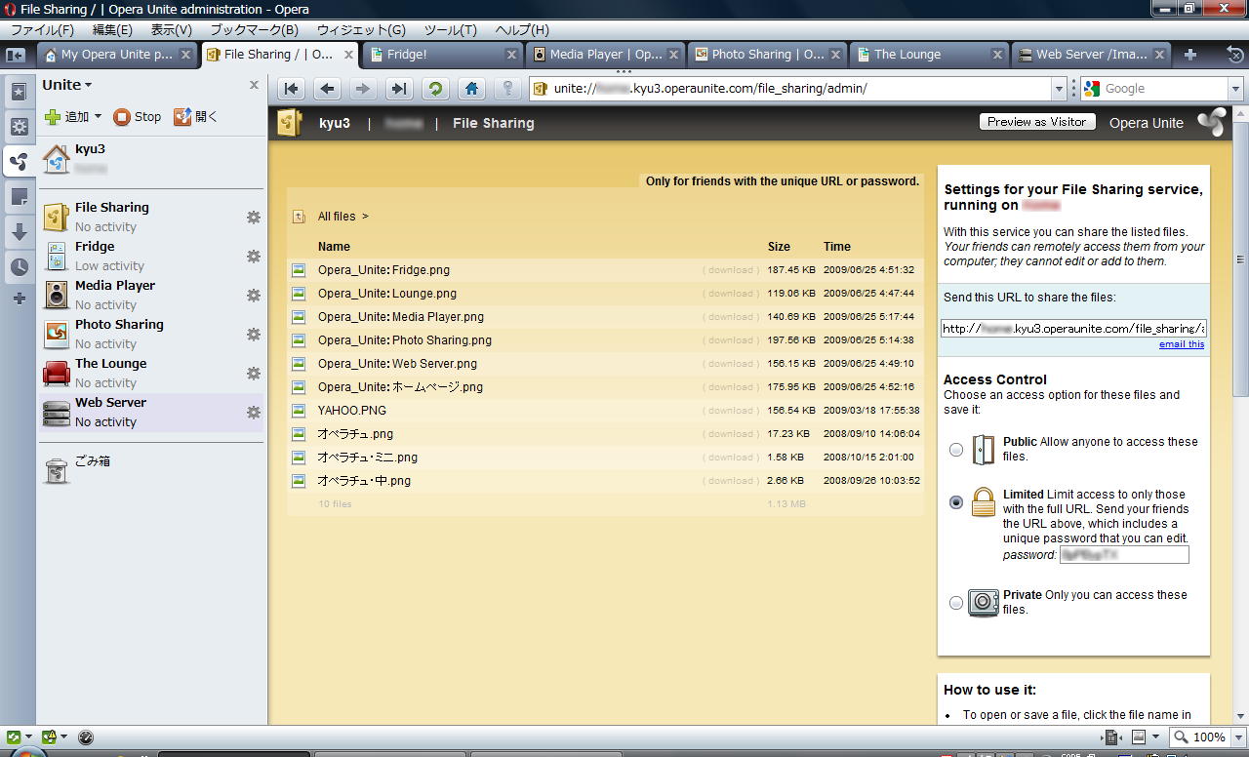
Task: Expand the Unite panel title dropdown
Action: point(67,85)
